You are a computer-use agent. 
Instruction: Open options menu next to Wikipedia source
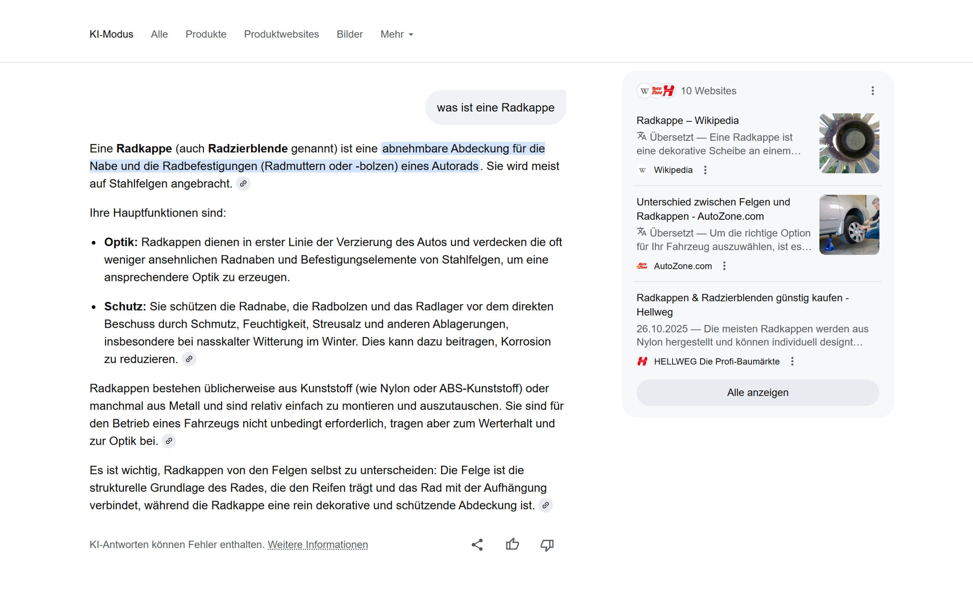pyautogui.click(x=705, y=170)
